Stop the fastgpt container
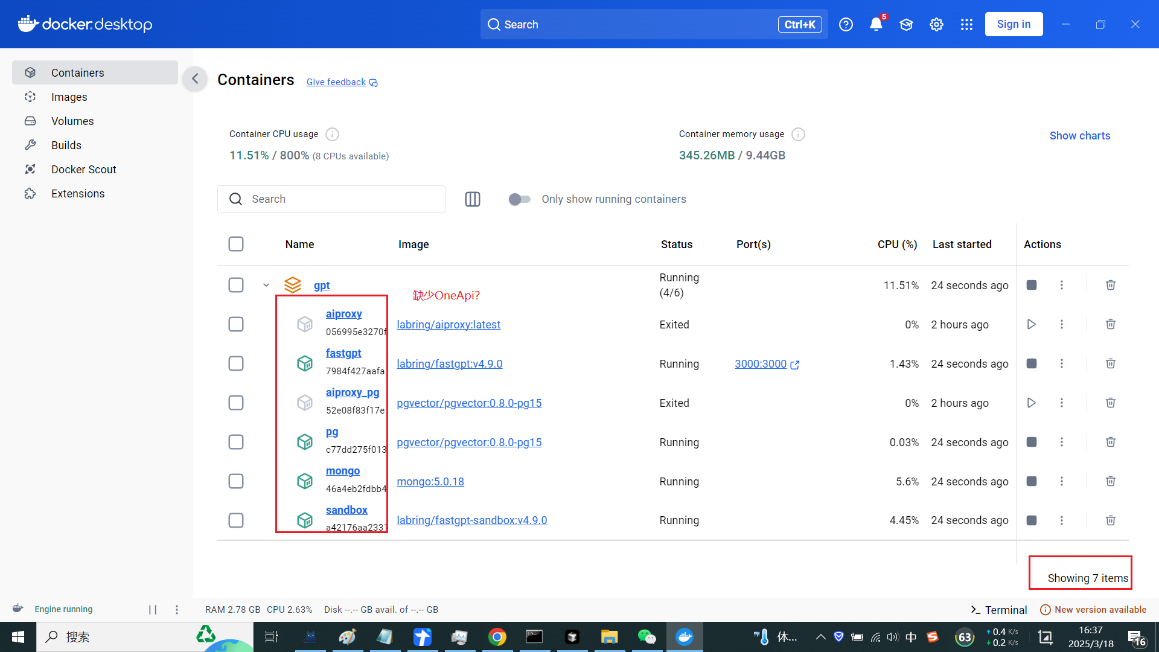 point(1031,363)
